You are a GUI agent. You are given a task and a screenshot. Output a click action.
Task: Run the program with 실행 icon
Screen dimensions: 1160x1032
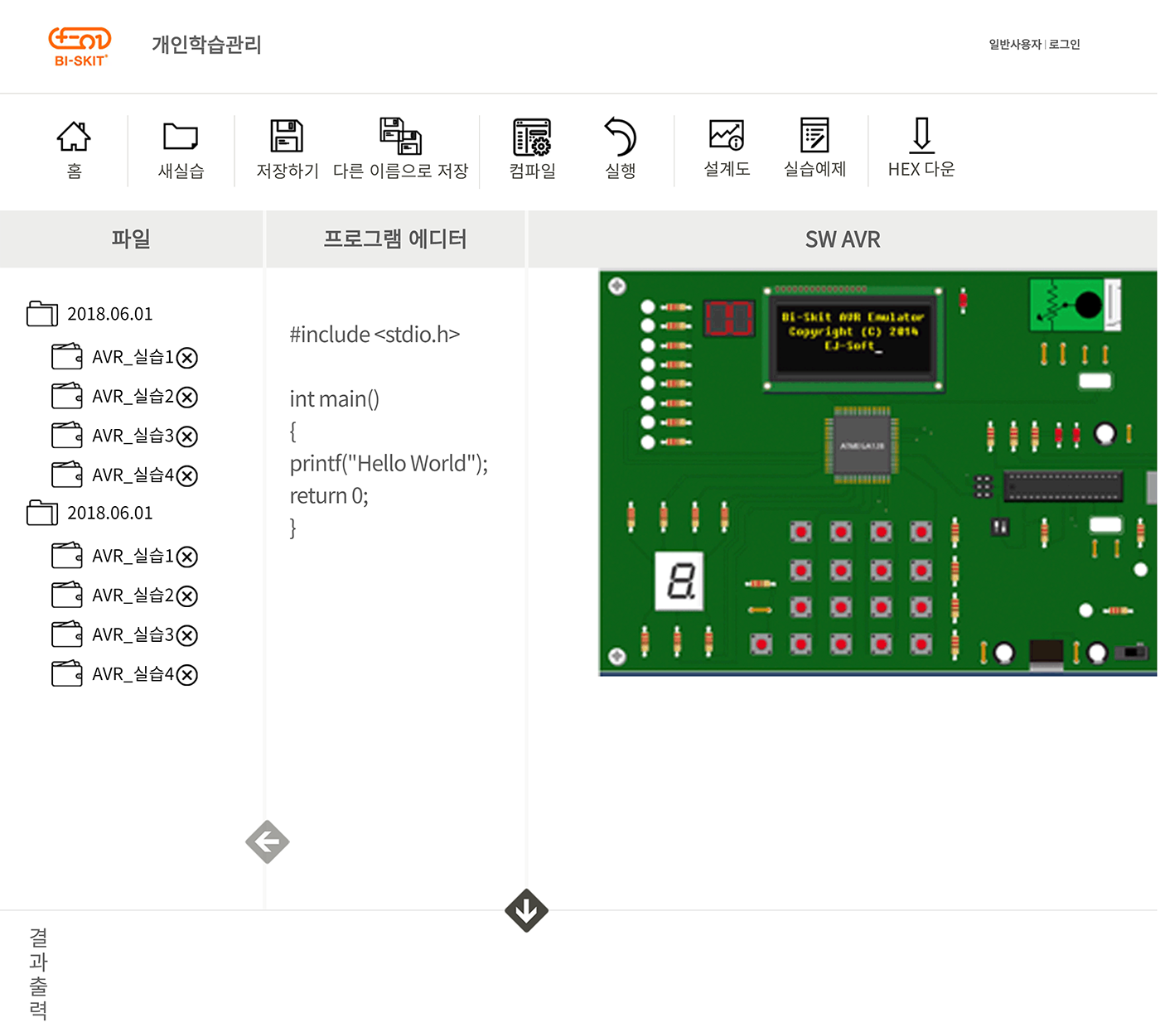[x=620, y=148]
